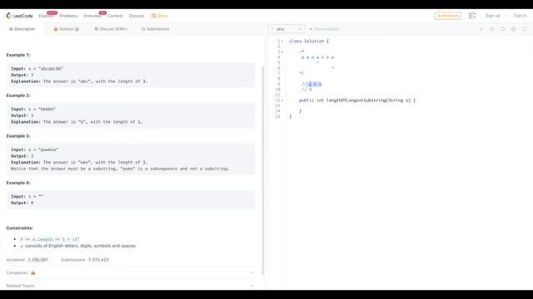533x299 pixels.
Task: Open the Submissions tab
Action: 156,29
